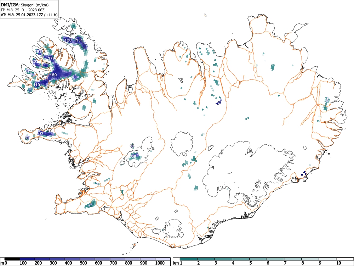This screenshot has height=266, width=354.
Task: Select the '10' tick on km legend
Action: point(338,263)
